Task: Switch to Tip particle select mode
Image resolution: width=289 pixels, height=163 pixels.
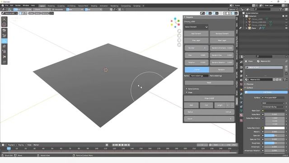Action: pyautogui.click(x=26, y=13)
